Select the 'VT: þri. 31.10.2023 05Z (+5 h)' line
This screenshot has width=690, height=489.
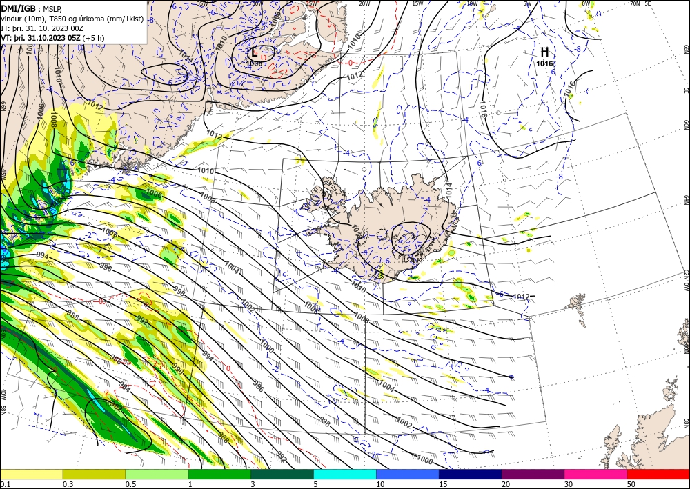[52, 38]
